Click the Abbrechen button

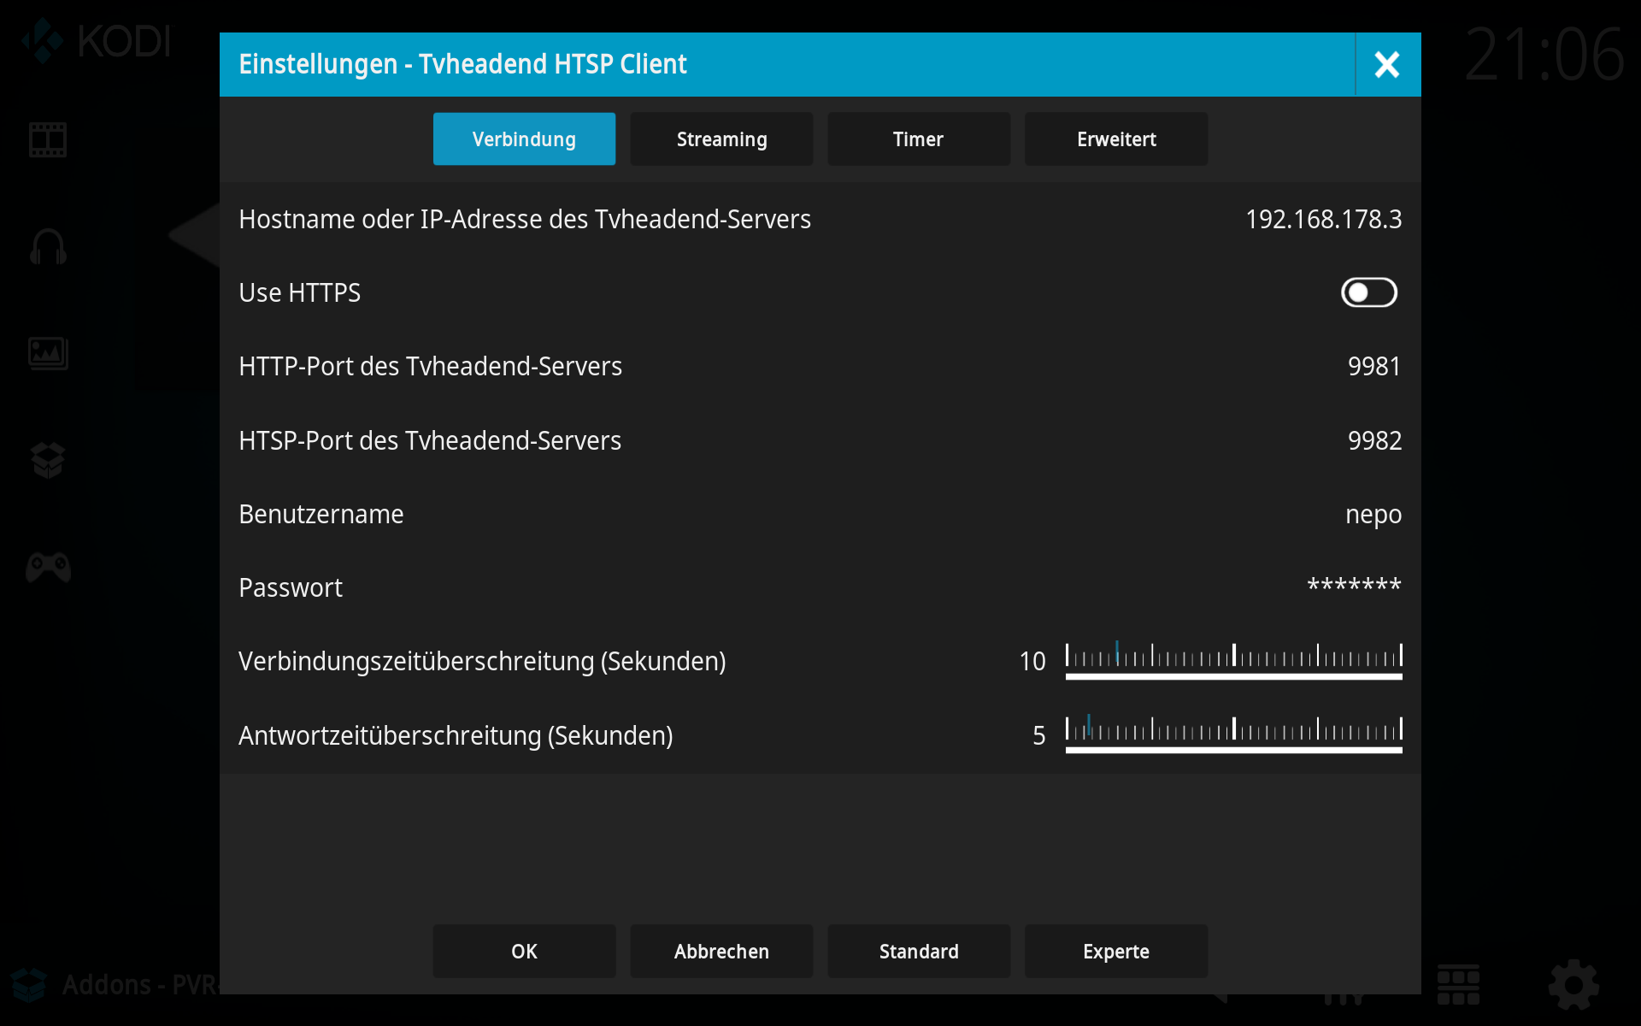tap(721, 951)
